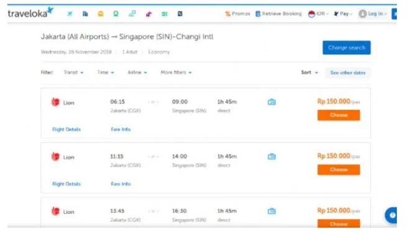Click the baggage icon on 11:15 flight

tap(271, 156)
